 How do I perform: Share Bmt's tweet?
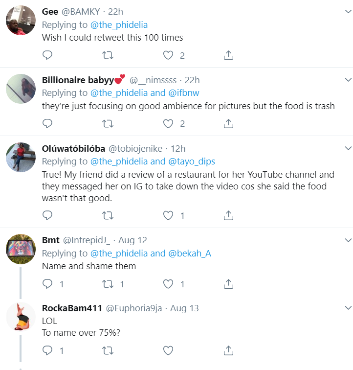coord(228,283)
